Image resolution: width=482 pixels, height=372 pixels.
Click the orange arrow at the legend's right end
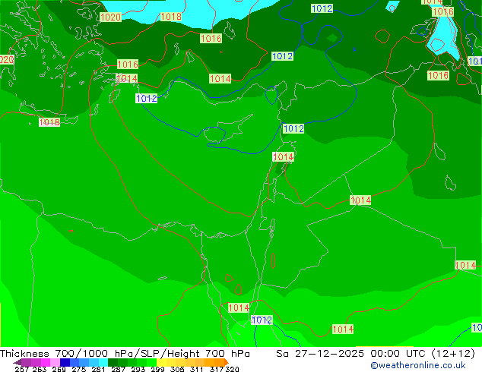pos(227,362)
